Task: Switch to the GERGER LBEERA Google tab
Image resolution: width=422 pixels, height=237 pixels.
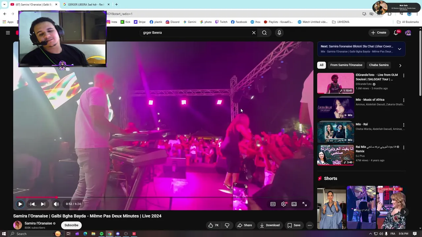Action: point(87,5)
